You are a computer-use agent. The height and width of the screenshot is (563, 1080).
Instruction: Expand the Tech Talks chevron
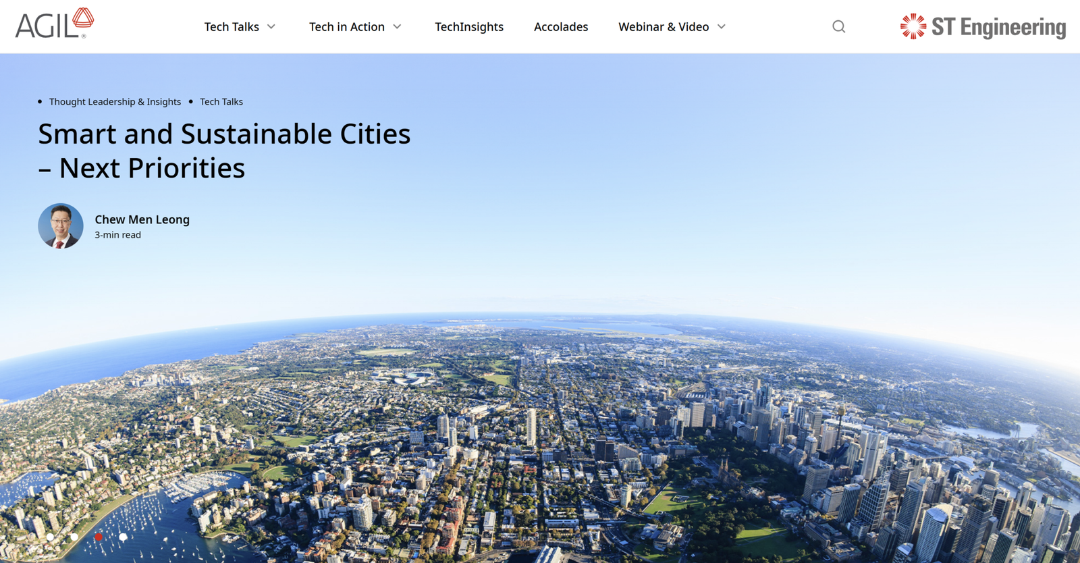271,27
